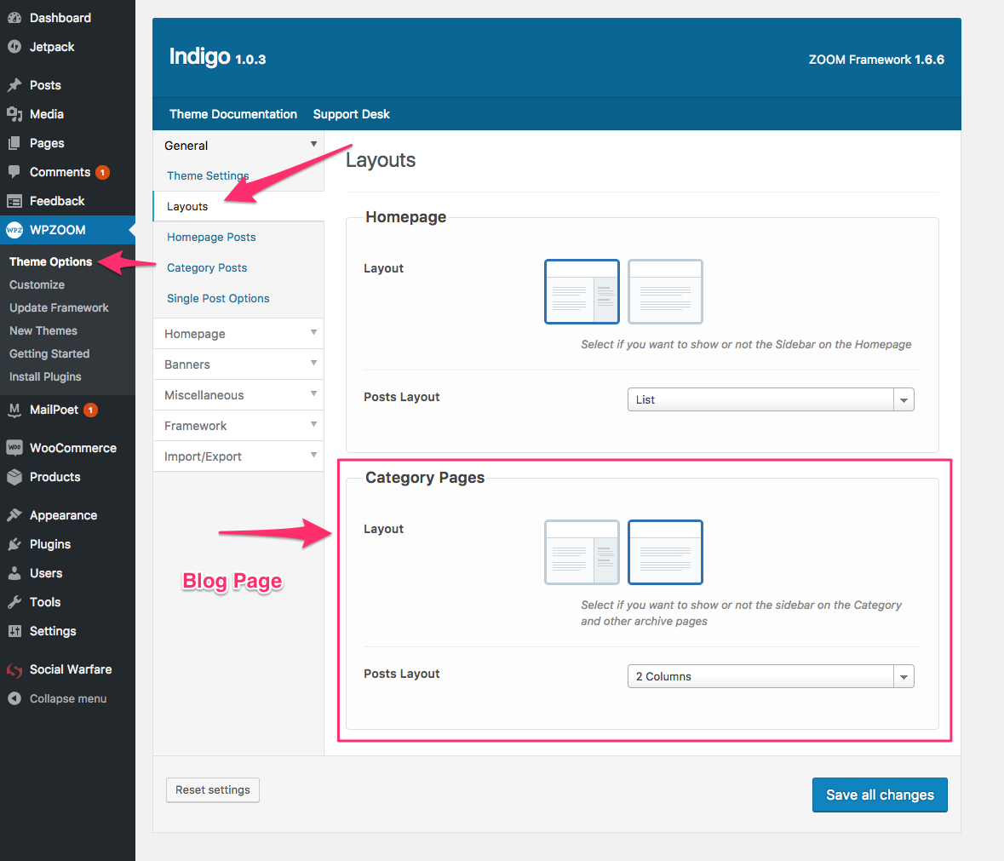Select Category Pages layout with sidebar
Screen dimensions: 1004x861
pyautogui.click(x=582, y=552)
